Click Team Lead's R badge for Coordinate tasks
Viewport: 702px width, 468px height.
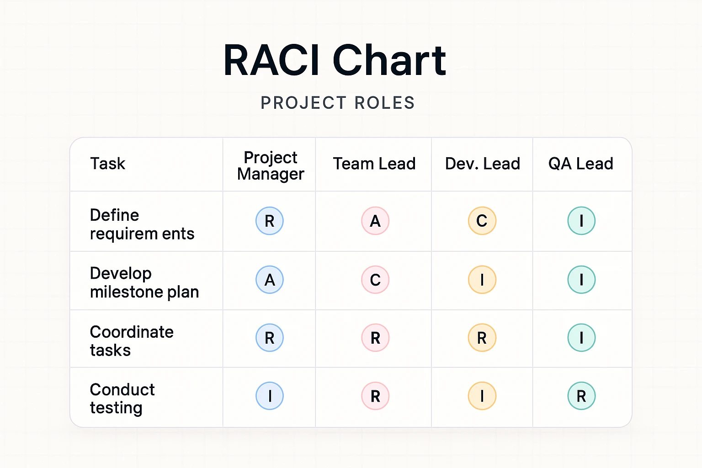(x=375, y=338)
